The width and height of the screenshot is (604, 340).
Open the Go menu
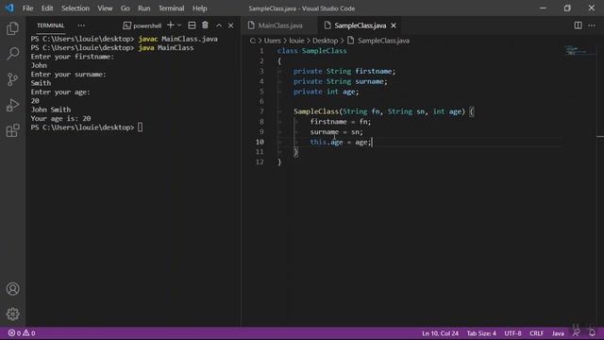[x=125, y=8]
